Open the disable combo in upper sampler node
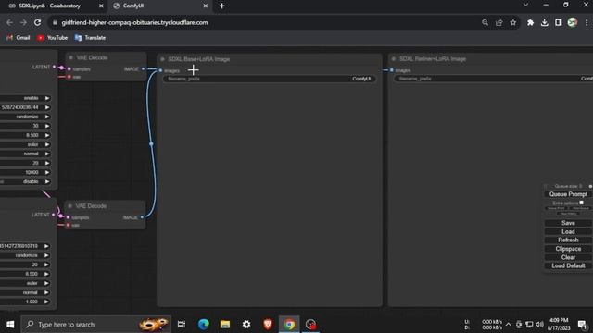The height and width of the screenshot is (333, 593). [25, 181]
